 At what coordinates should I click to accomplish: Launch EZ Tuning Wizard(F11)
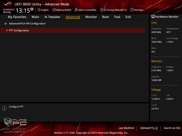tap(113, 10)
